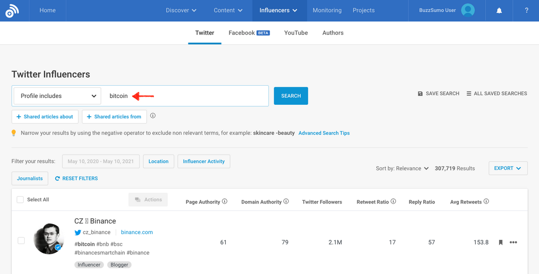Open the Sort by Relevance dropdown

[x=402, y=169]
